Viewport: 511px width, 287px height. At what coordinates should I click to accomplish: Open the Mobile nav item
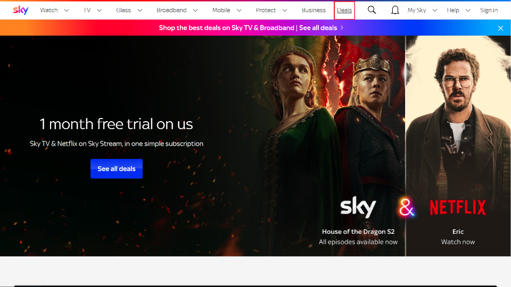coord(221,10)
